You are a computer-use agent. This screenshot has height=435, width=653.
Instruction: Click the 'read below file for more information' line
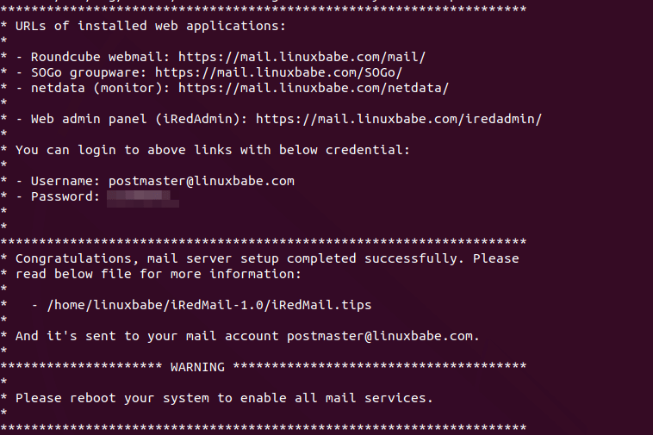[159, 274]
